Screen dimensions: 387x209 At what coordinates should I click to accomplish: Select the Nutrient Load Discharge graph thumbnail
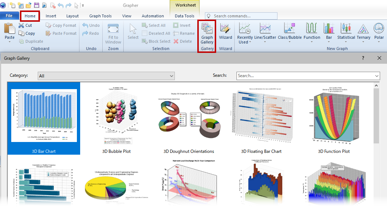[189, 182]
